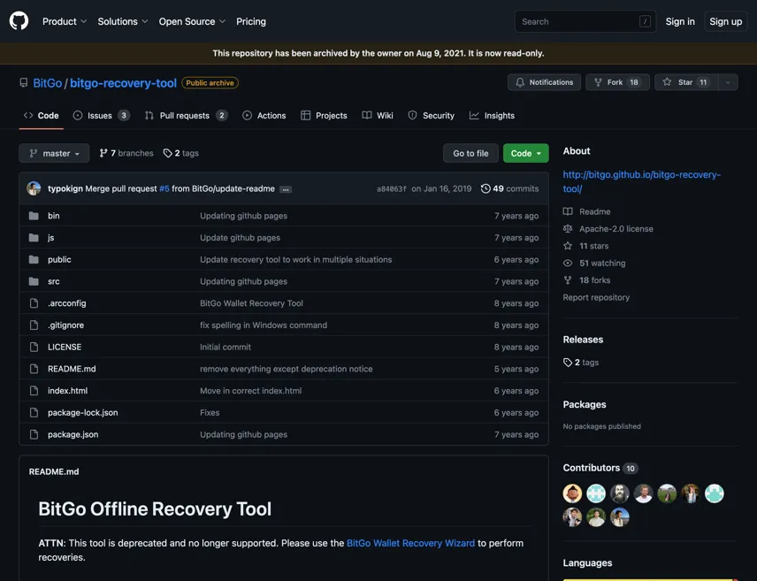View the Insights tab
The height and width of the screenshot is (581, 757).
(x=492, y=116)
